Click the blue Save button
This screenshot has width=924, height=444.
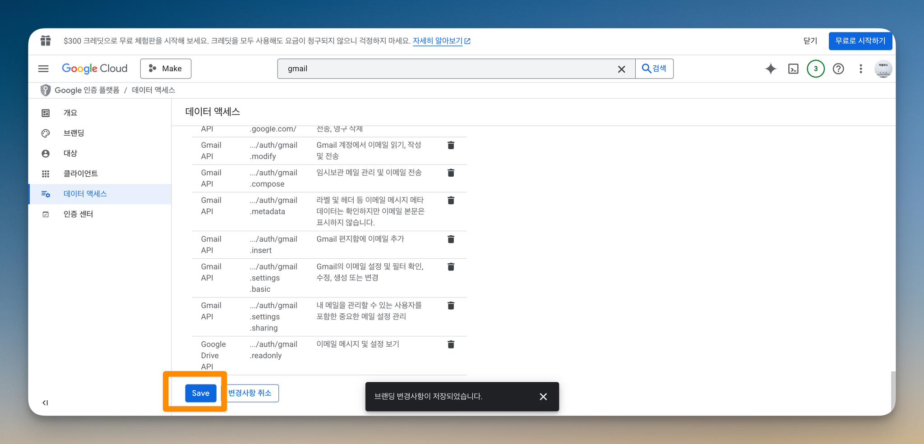coord(201,393)
